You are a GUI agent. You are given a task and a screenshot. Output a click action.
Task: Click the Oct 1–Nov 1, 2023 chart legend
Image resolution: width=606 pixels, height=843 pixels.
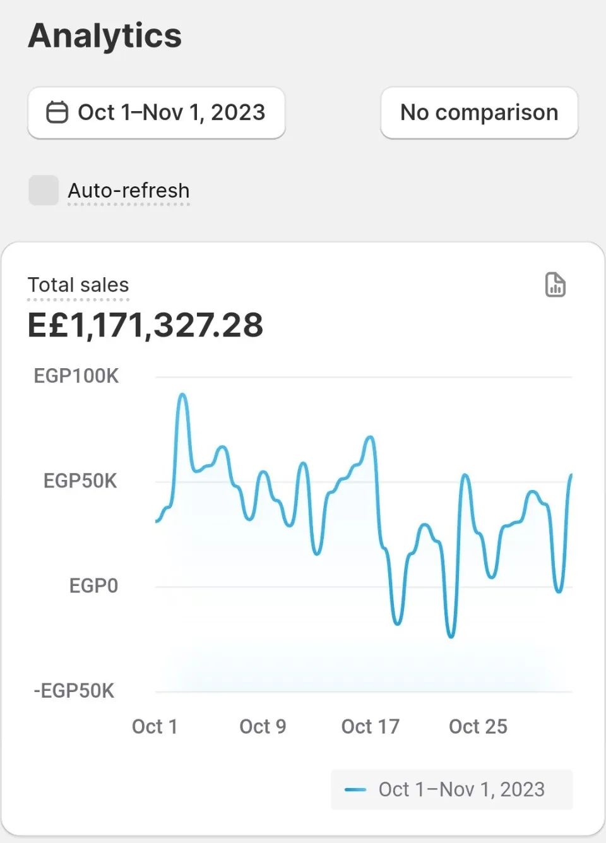[452, 789]
